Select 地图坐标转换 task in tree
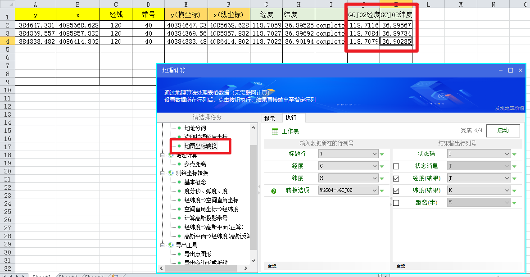530x277 pixels. click(x=201, y=146)
